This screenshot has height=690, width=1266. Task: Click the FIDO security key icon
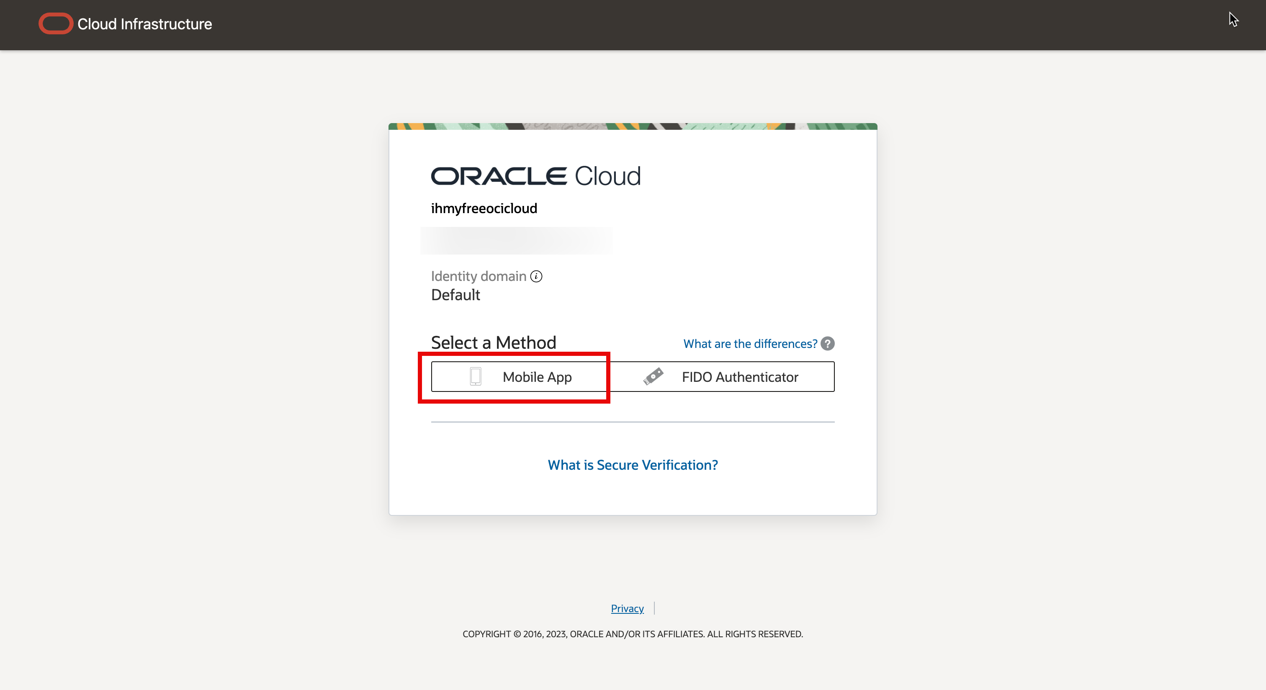click(x=653, y=376)
